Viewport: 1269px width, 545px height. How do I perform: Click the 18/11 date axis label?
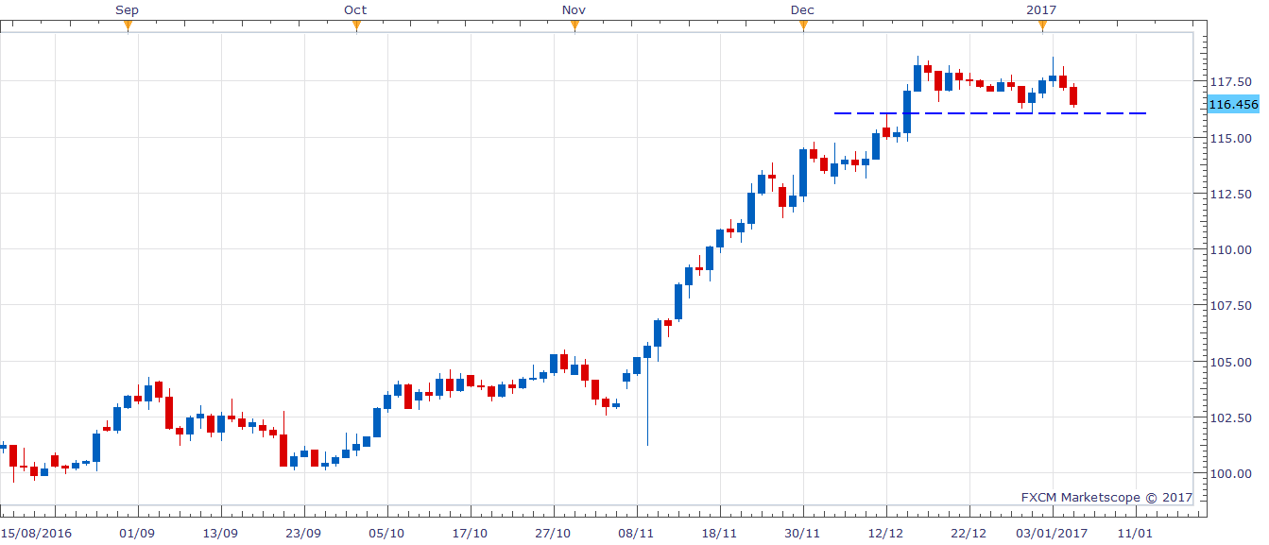pos(720,533)
